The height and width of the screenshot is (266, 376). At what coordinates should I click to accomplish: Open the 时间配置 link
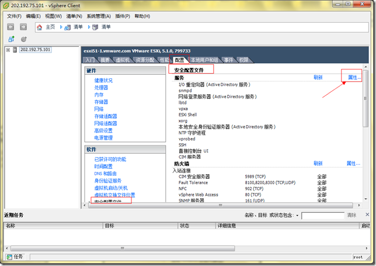[x=103, y=167]
